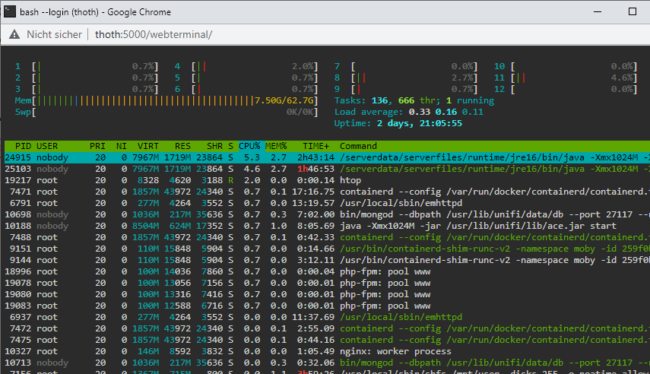
Task: Sort processes by MEM% column header
Action: coord(276,146)
